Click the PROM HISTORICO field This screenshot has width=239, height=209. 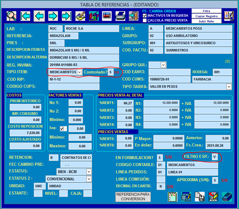25,107
